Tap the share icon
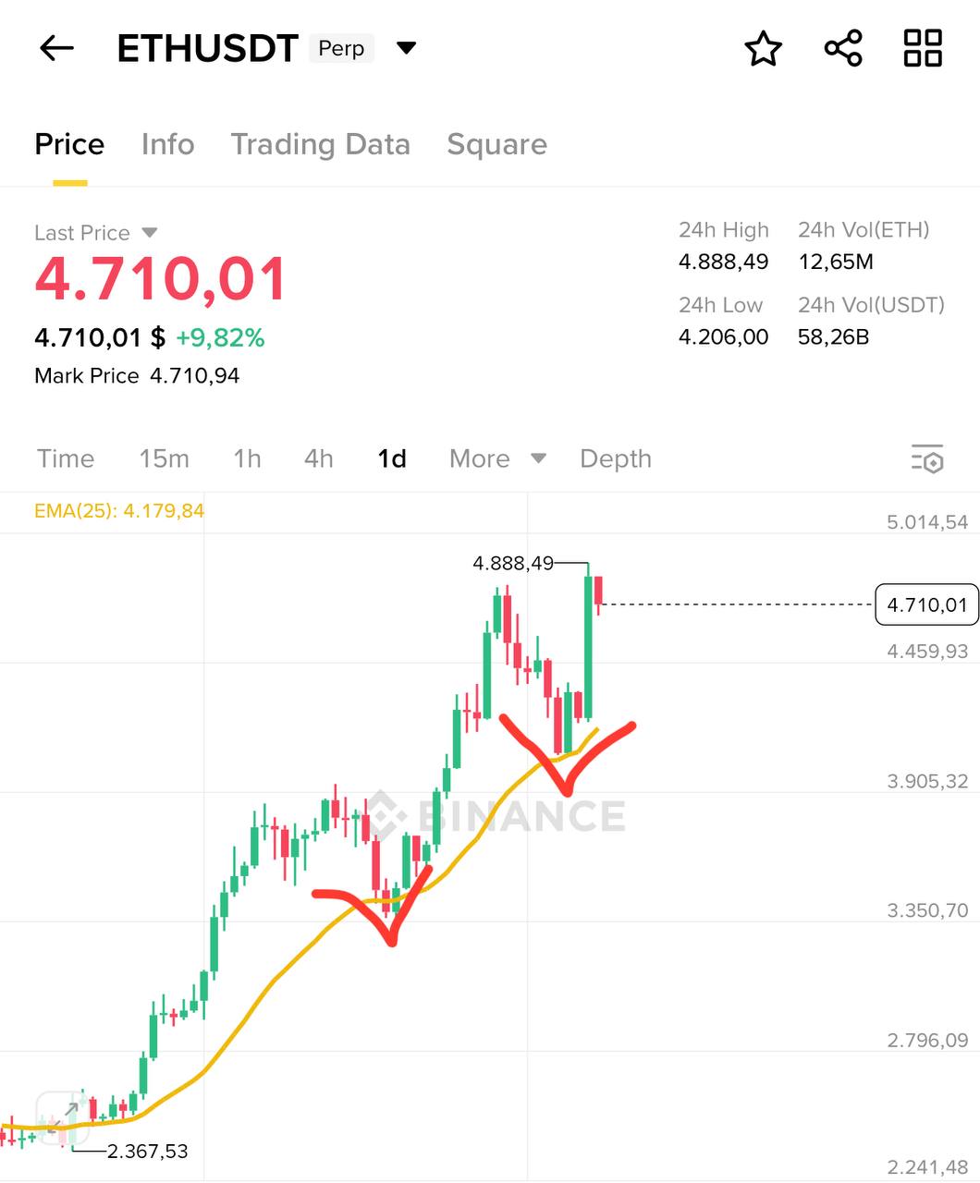The height and width of the screenshot is (1183, 980). (x=842, y=48)
